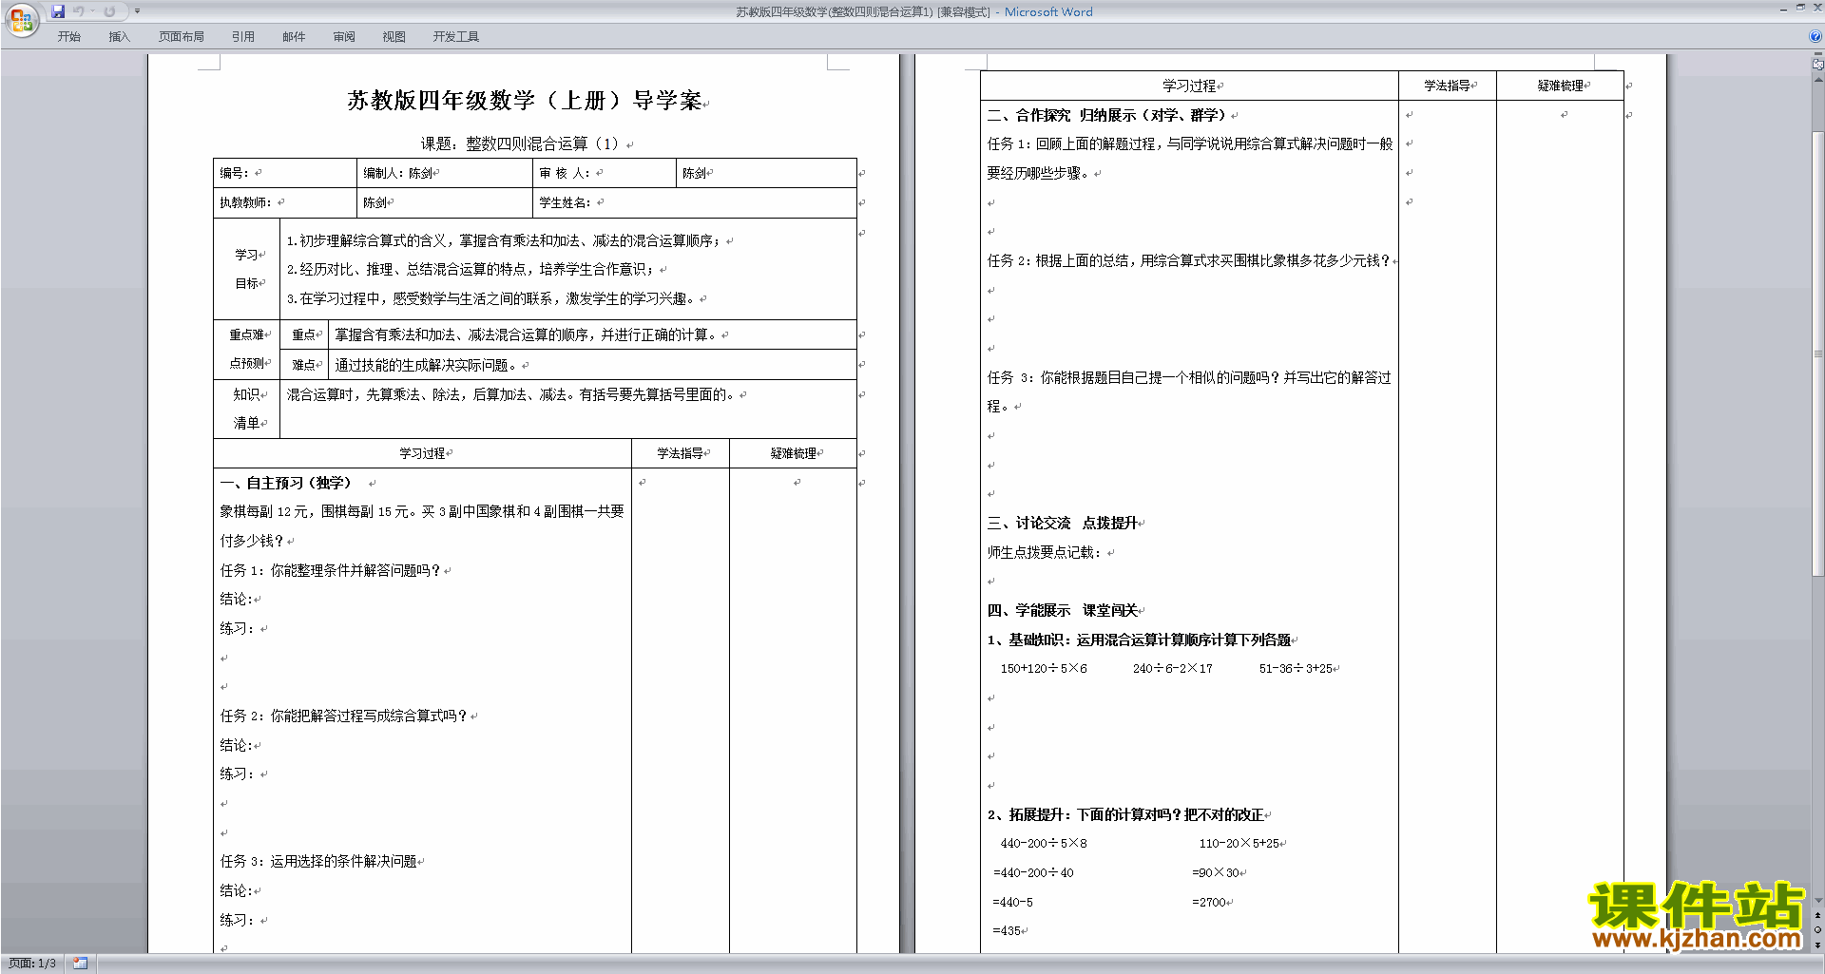This screenshot has height=974, width=1825.
Task: Click the macro recording icon in status bar
Action: click(81, 964)
